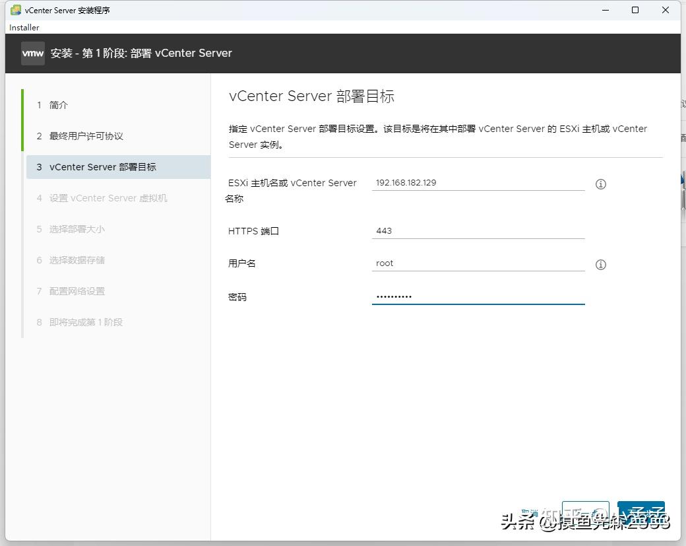Click the HTTPS 端口 input field

[x=478, y=230]
